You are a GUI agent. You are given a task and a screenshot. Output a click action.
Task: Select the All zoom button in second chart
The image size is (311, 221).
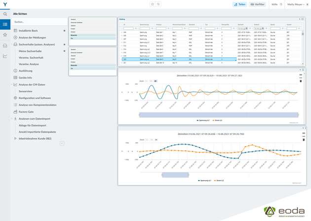coord(156,140)
